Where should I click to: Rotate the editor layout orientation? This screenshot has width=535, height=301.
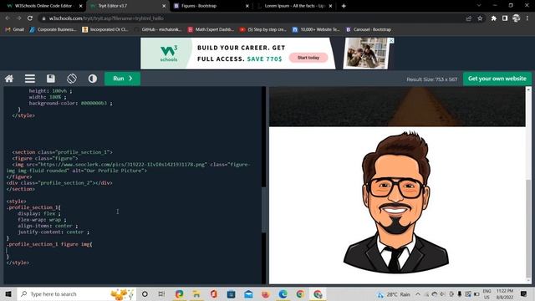(x=72, y=79)
